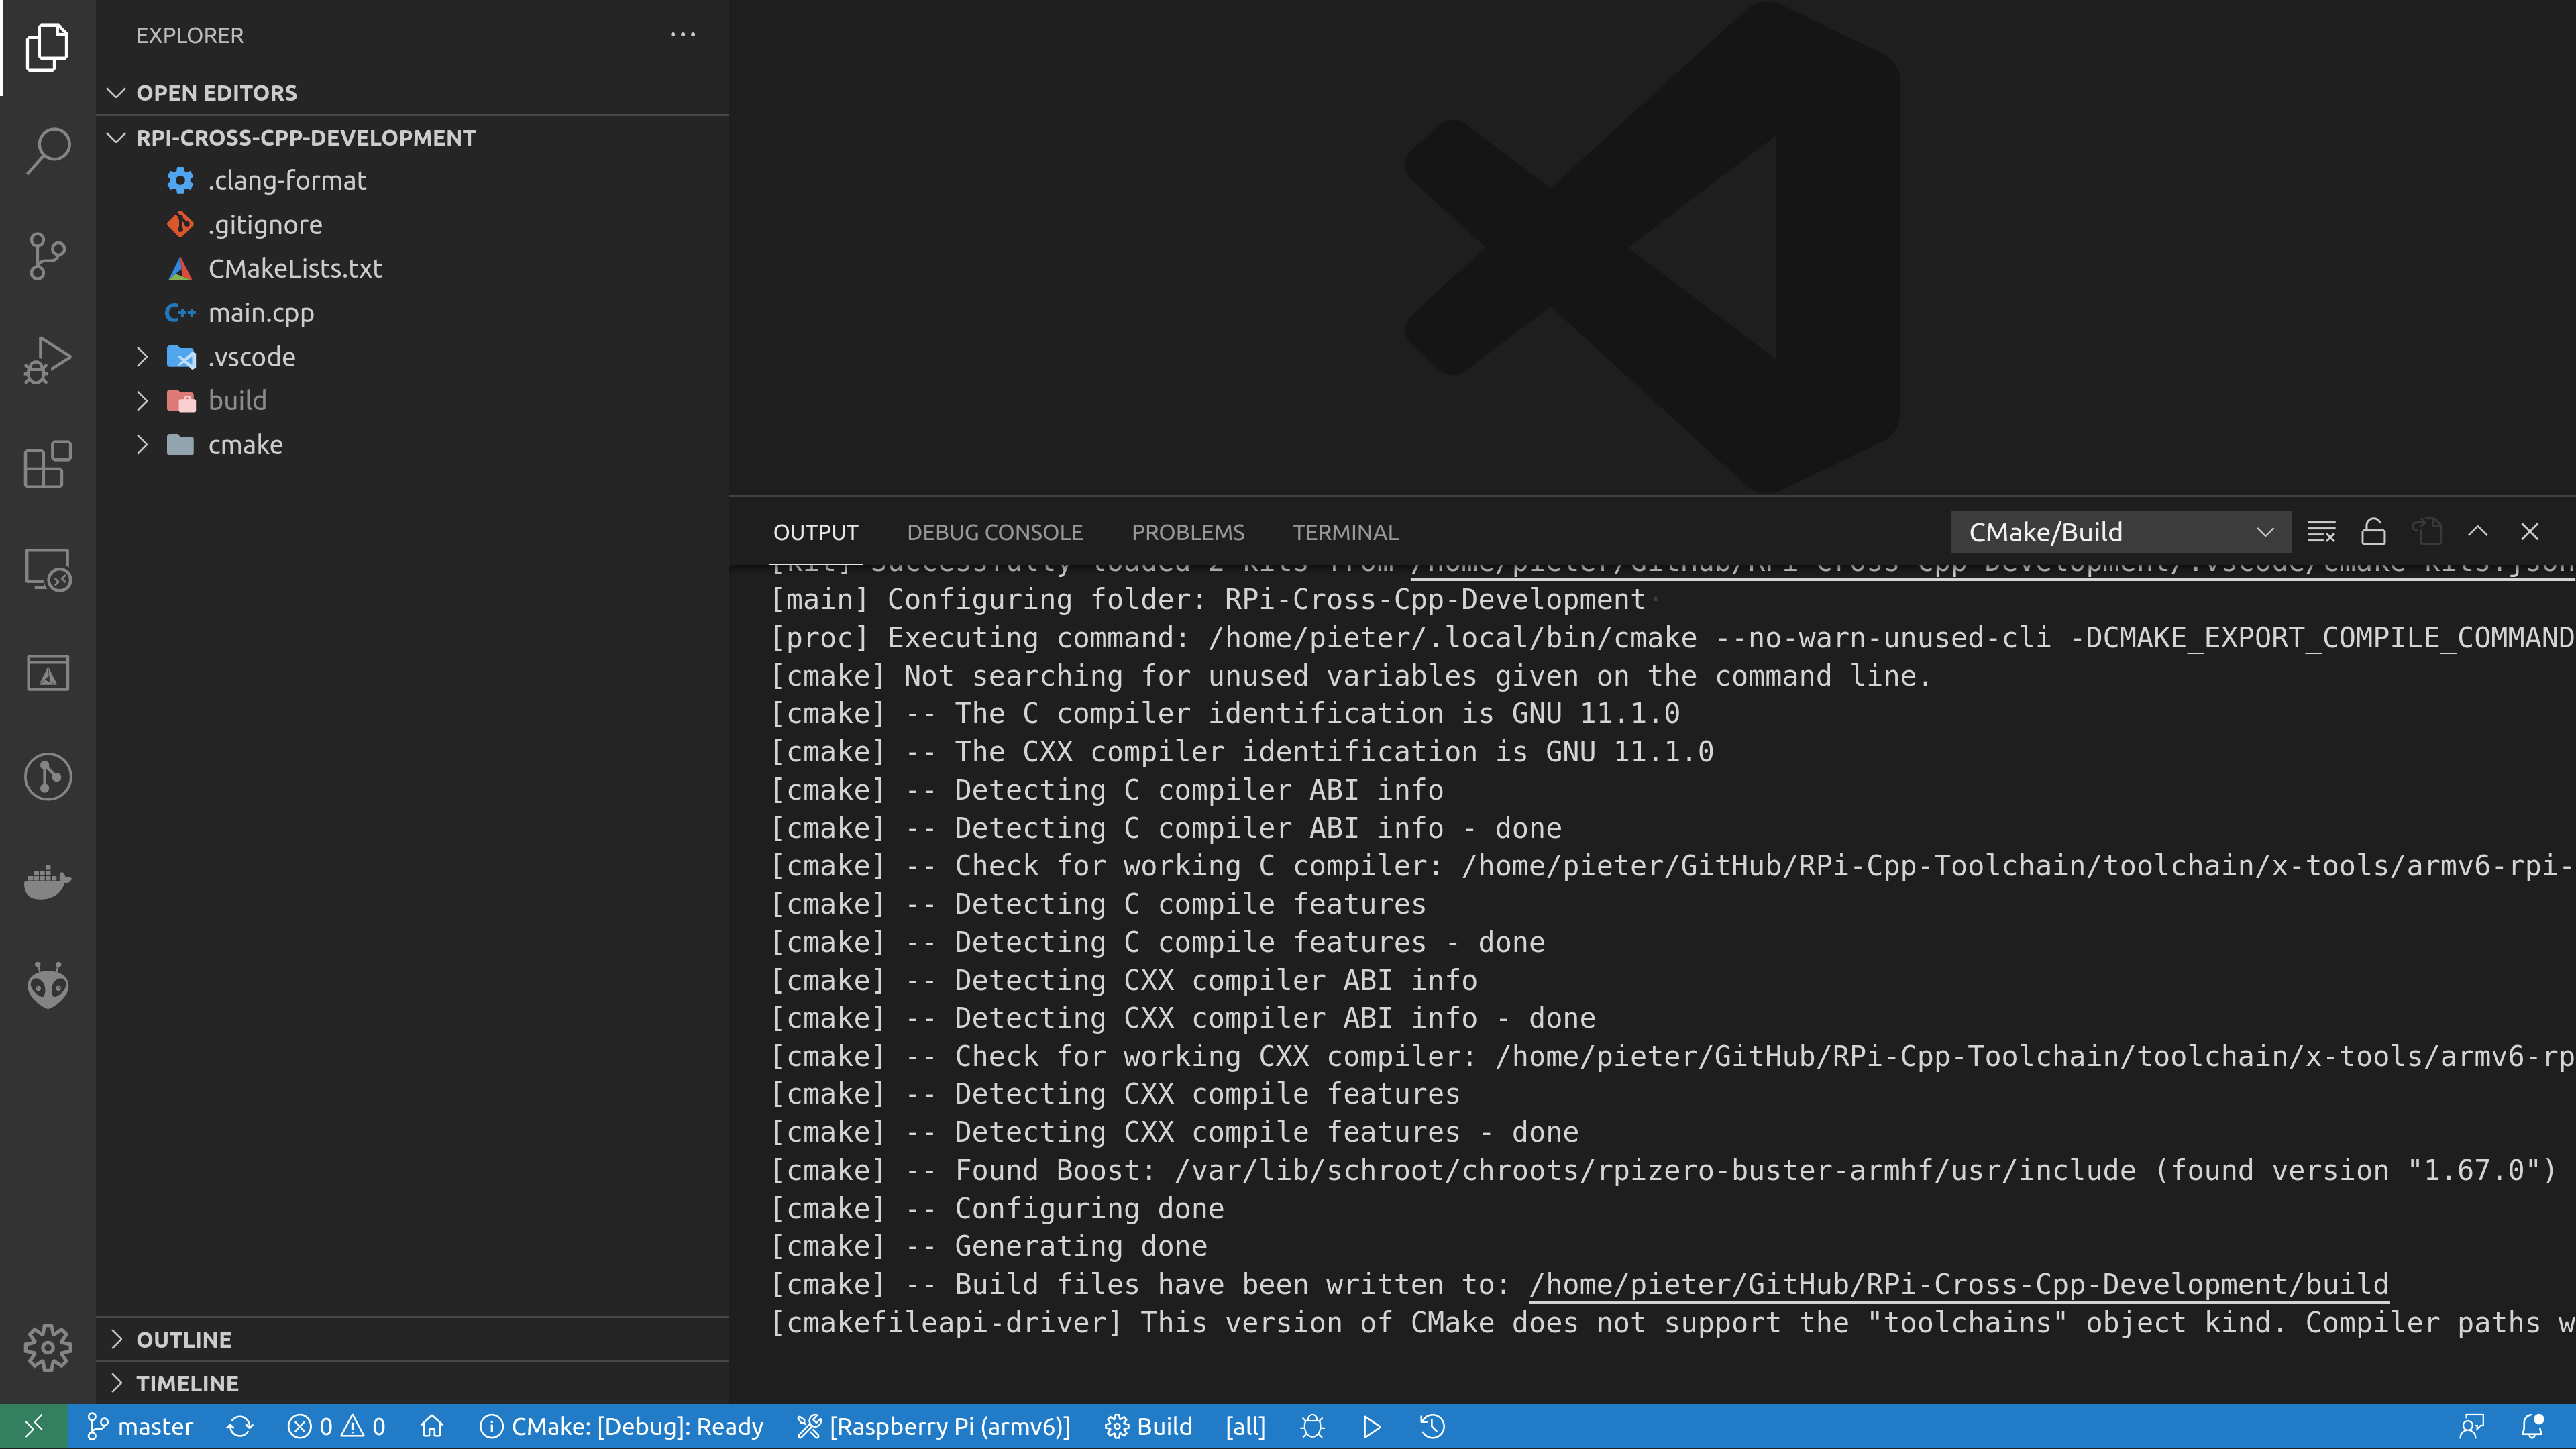Click the C compiler identification GNU 11.1.0 line
Image resolution: width=2576 pixels, height=1449 pixels.
coord(1226,714)
